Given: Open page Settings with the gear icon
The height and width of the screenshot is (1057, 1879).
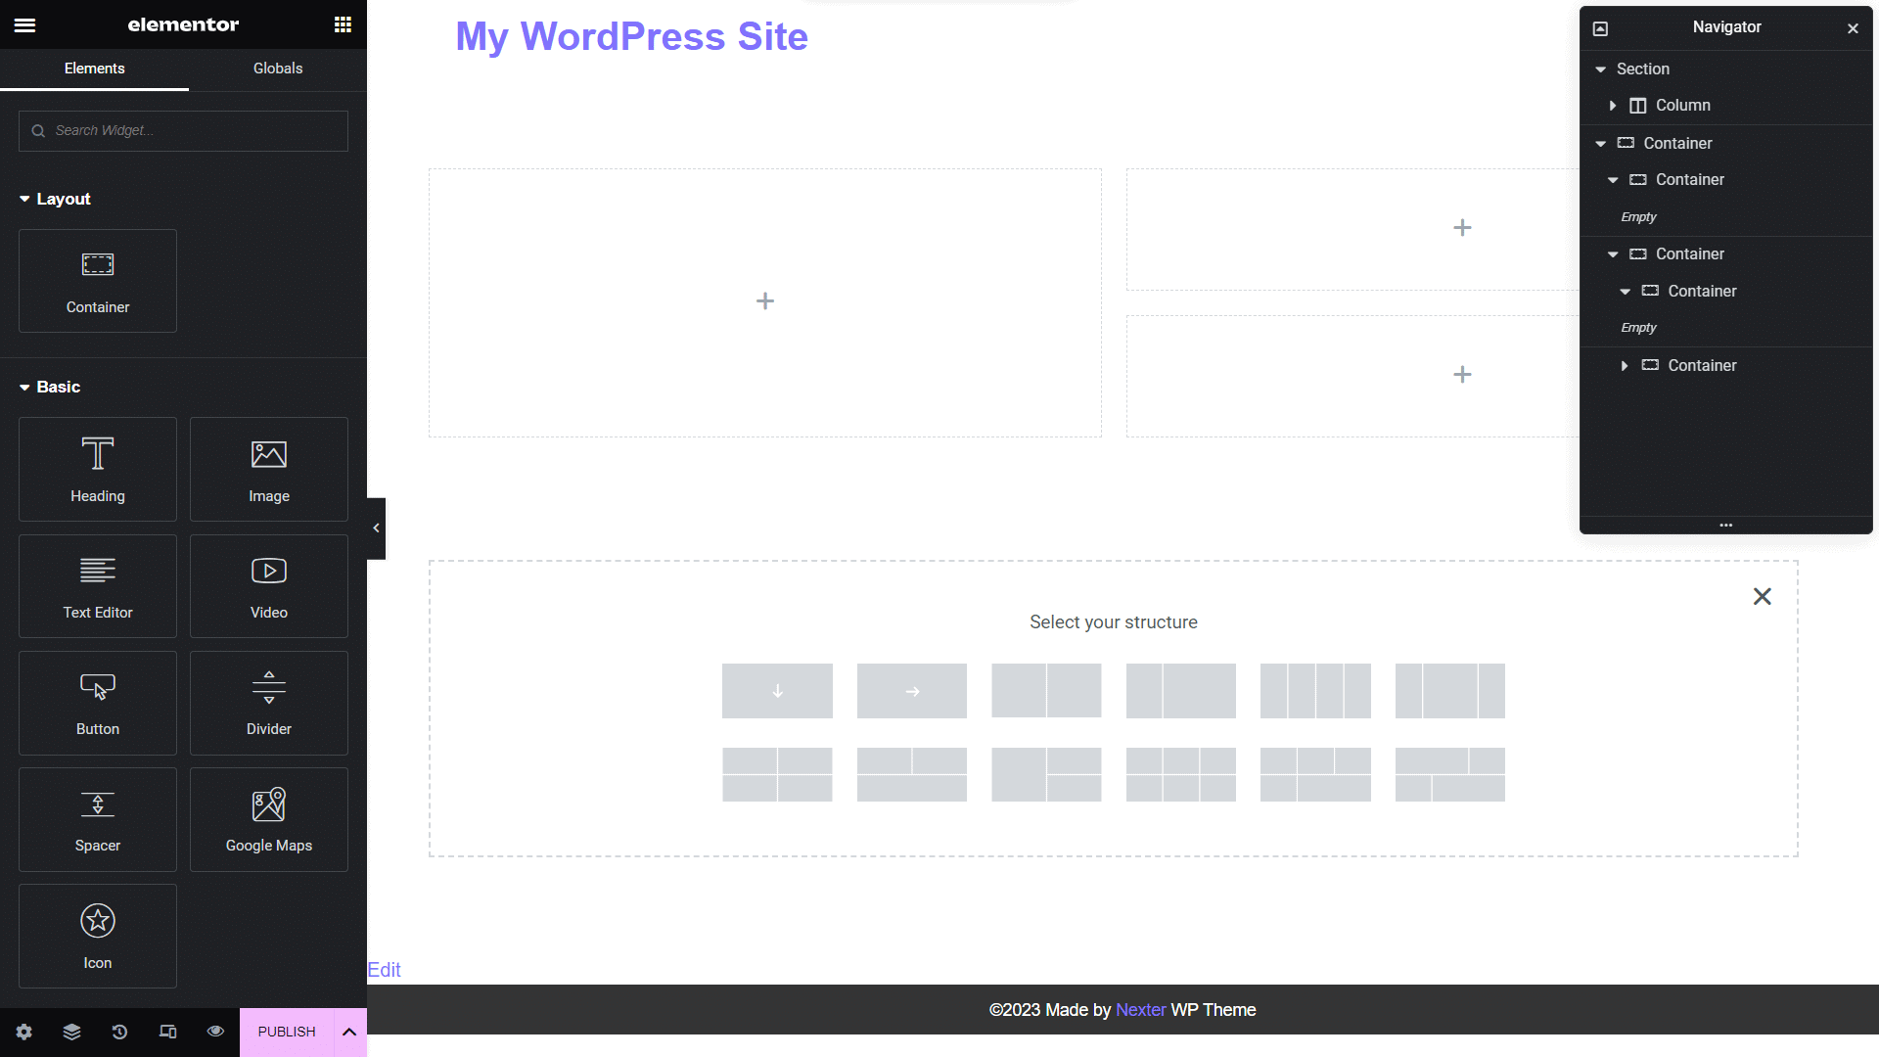Looking at the screenshot, I should [23, 1032].
